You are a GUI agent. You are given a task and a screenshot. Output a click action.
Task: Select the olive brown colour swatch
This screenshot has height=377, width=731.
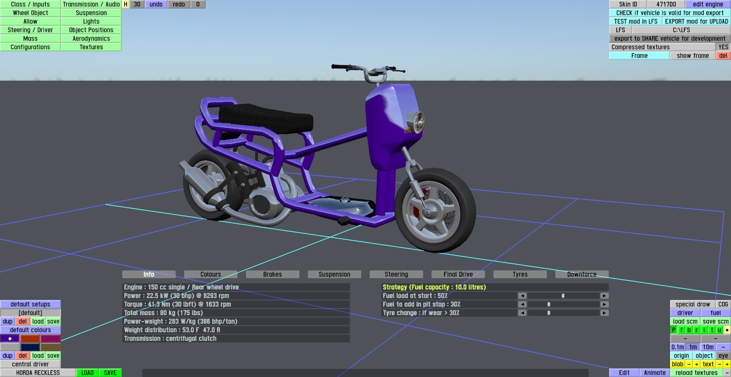(x=50, y=347)
